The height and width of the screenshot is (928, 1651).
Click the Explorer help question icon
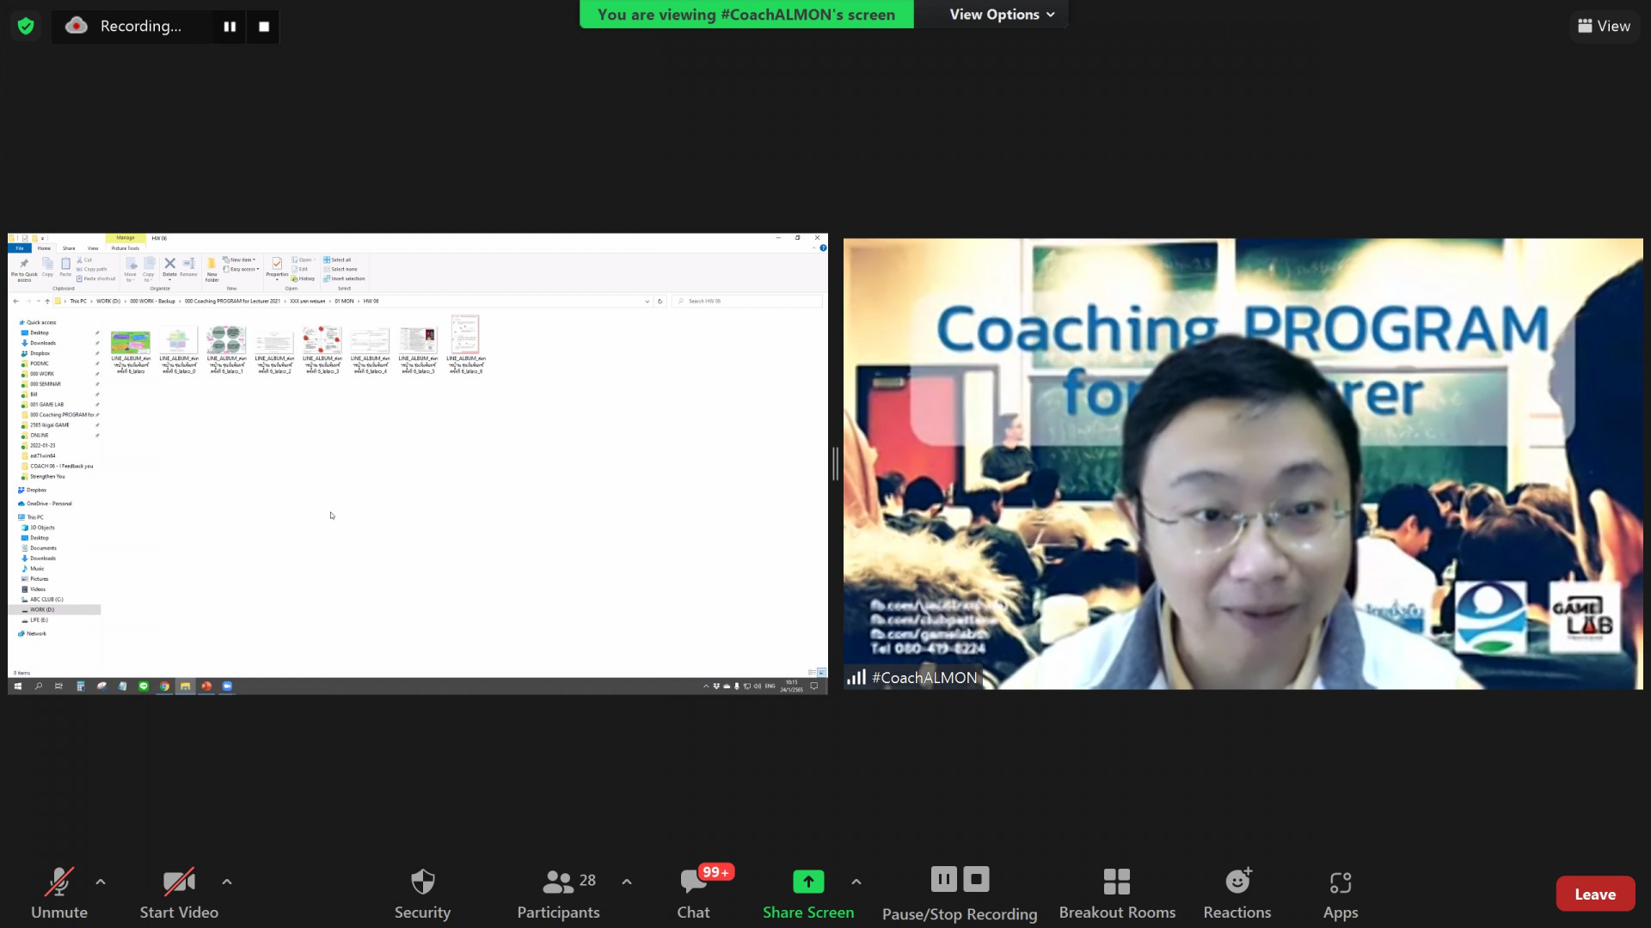[823, 248]
